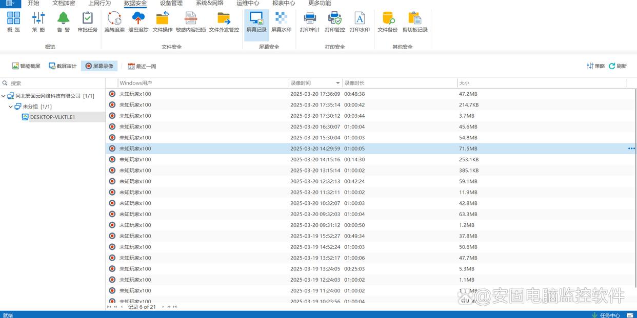The height and width of the screenshot is (318, 637).
Task: Switch to 截屏审计 view
Action: click(63, 66)
